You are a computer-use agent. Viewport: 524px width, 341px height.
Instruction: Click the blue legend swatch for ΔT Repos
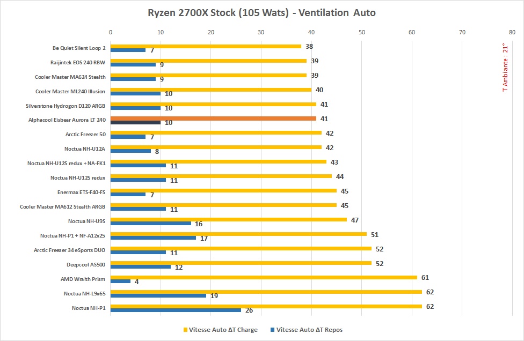(x=273, y=330)
